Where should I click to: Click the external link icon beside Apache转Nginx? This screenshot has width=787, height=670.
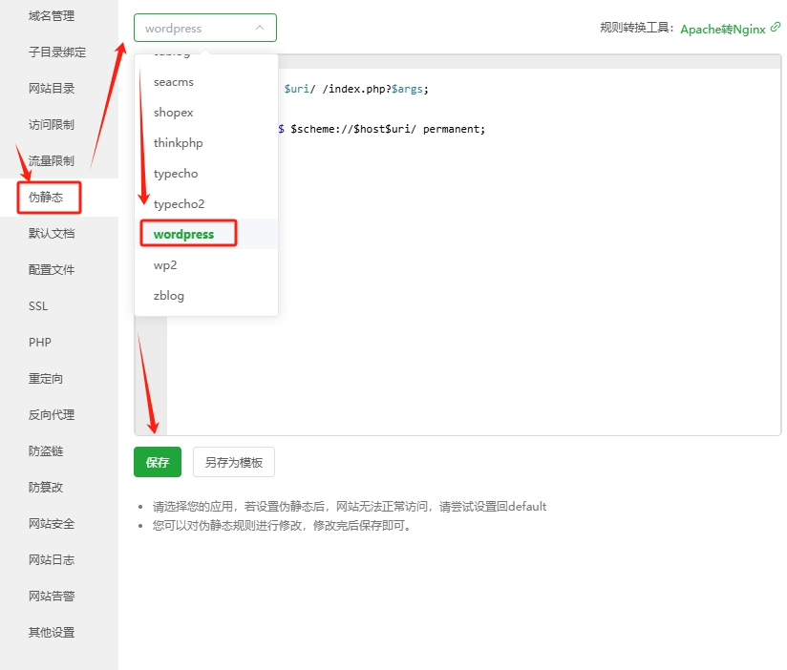point(776,28)
